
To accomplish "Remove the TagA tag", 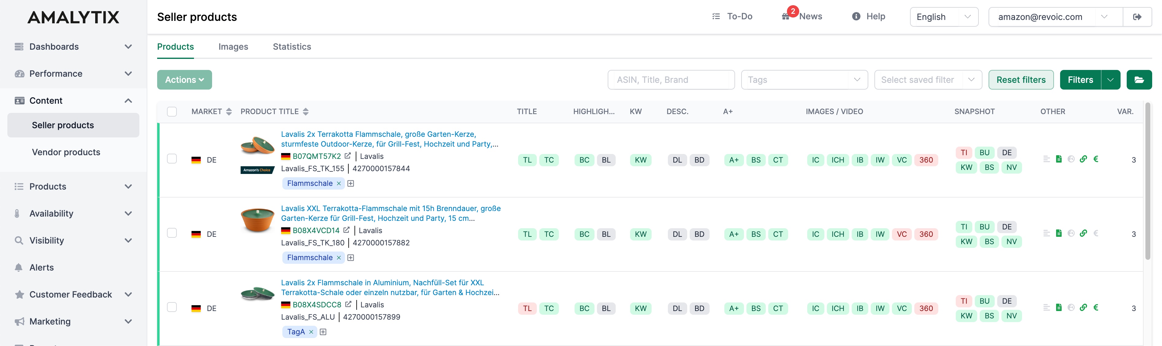I will [x=311, y=332].
